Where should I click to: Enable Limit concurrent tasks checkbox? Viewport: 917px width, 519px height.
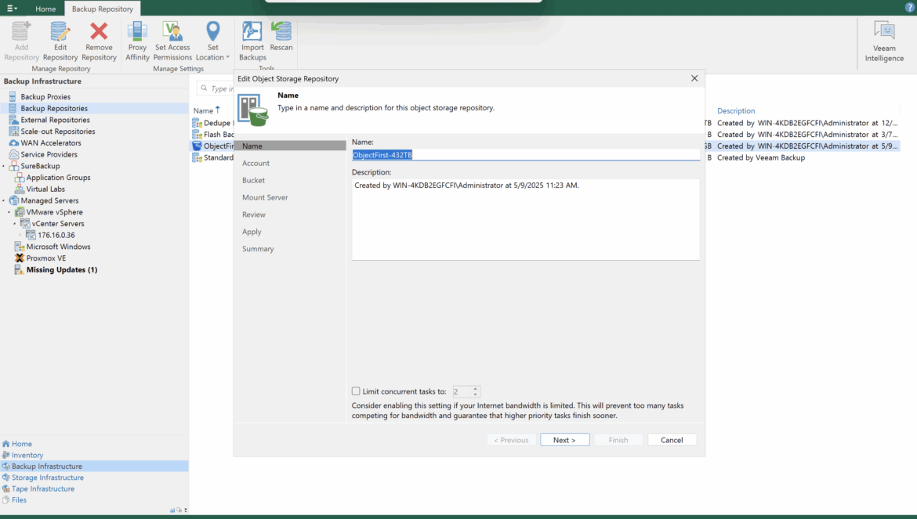click(x=356, y=391)
